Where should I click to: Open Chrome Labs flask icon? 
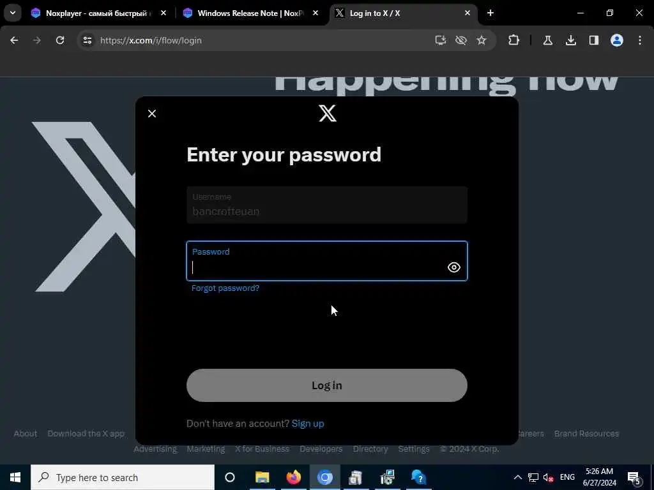[548, 40]
